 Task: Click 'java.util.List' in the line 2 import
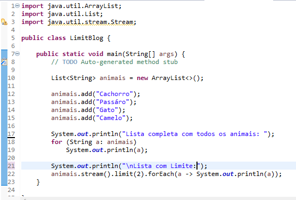(73, 14)
